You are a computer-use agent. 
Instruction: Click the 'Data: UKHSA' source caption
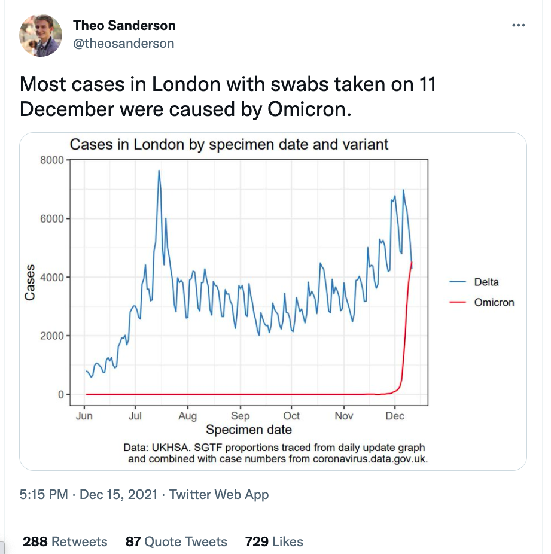pyautogui.click(x=275, y=453)
